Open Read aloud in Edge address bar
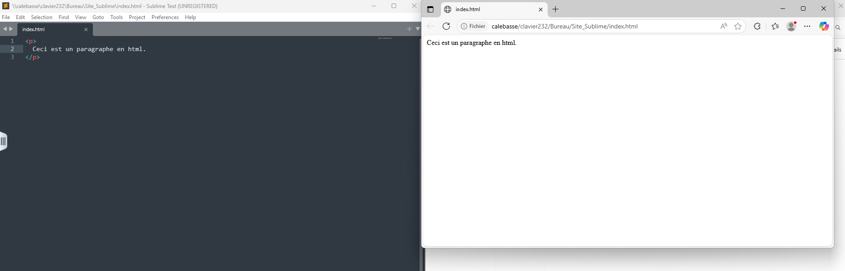The height and width of the screenshot is (271, 845). click(724, 26)
